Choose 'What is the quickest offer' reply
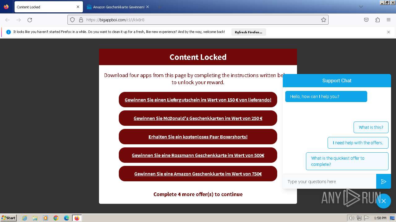Screen dimensions: 396x222 [x=347, y=161]
